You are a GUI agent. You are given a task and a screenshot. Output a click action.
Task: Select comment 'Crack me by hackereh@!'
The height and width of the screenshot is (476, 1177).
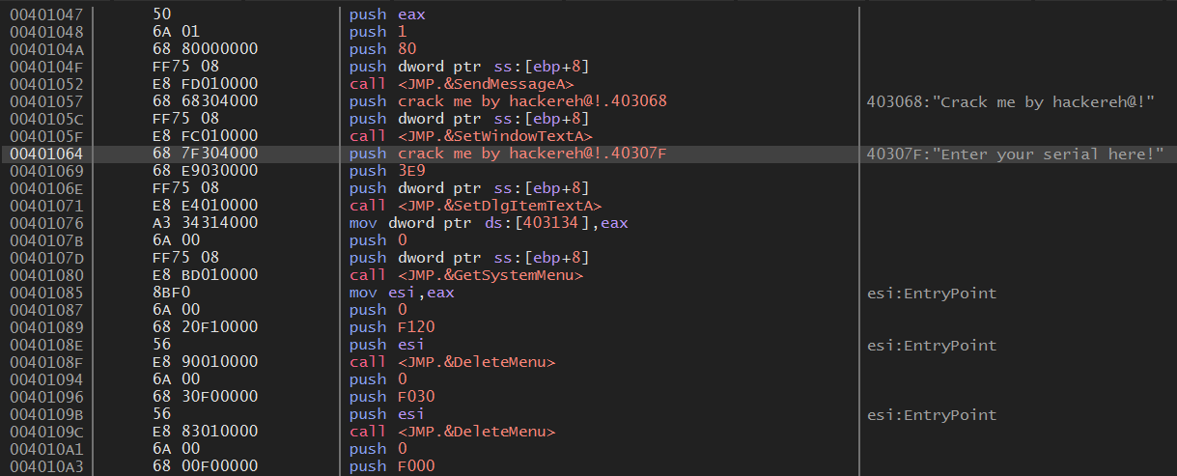pos(1013,100)
